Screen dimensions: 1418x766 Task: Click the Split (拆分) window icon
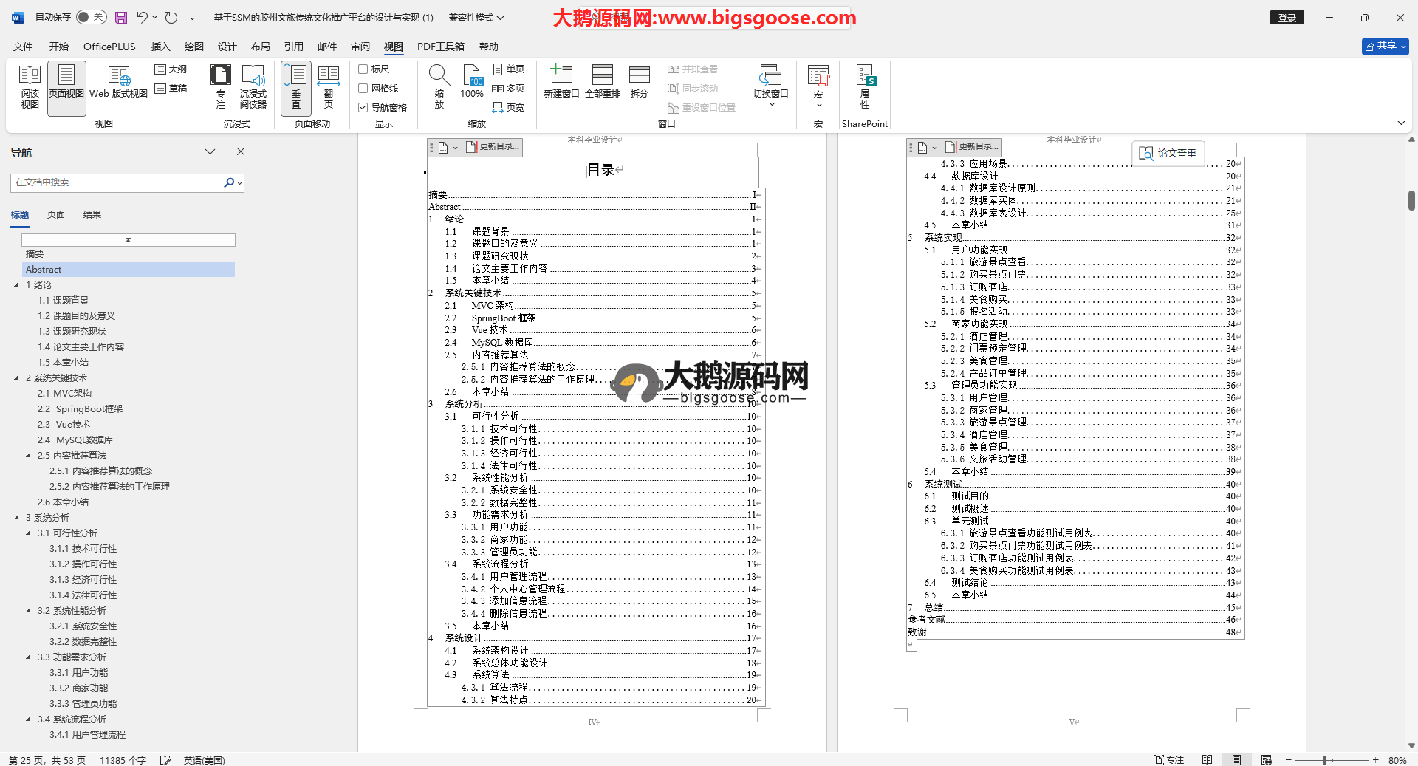[639, 83]
